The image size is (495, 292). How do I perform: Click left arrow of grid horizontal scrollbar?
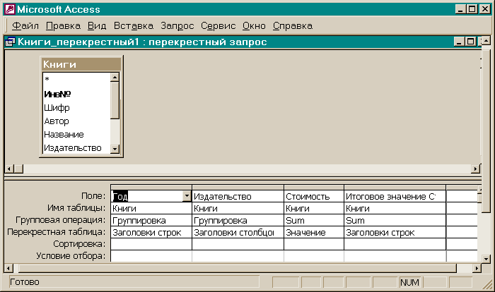tap(8, 269)
